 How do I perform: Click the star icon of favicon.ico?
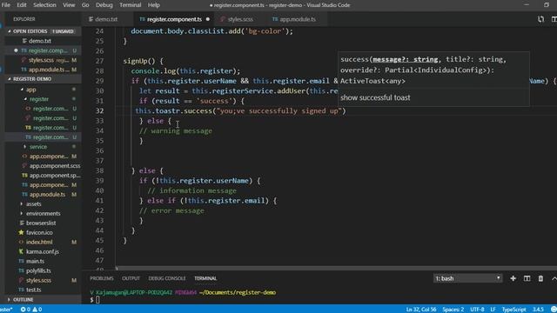(21, 232)
